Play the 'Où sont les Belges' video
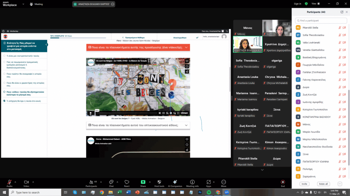 tap(91, 113)
